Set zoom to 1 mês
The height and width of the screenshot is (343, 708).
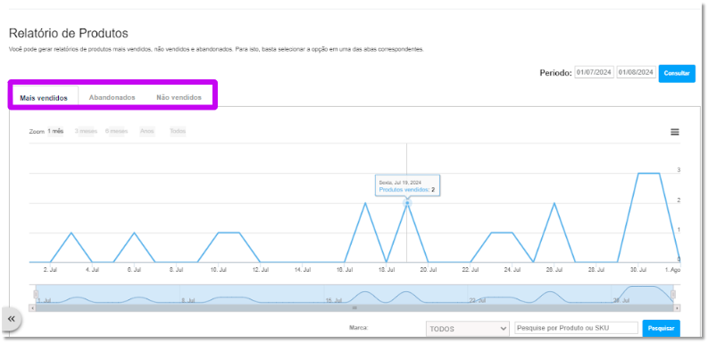pyautogui.click(x=55, y=131)
